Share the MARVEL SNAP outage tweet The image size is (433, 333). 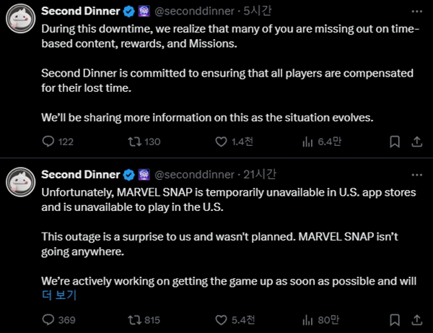point(416,319)
